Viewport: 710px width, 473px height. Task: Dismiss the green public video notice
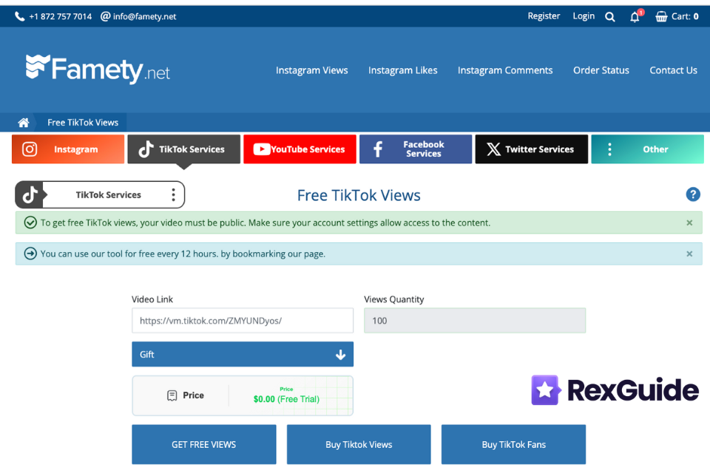(689, 222)
